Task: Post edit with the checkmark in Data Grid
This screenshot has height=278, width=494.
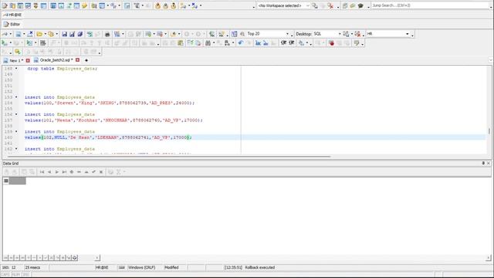Action: [93, 172]
